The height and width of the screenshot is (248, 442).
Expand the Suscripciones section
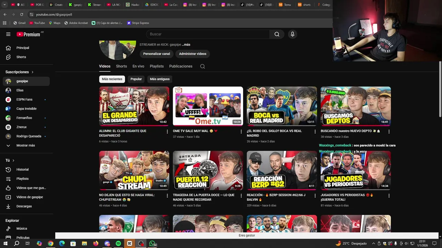click(19, 72)
